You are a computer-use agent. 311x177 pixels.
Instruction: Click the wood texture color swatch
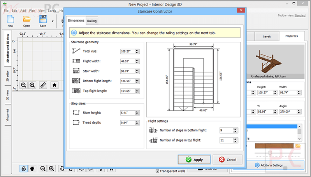pos(274,146)
